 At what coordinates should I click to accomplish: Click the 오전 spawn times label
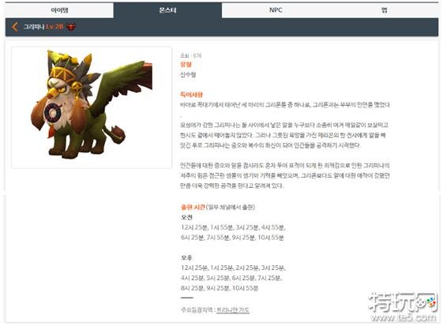(x=186, y=217)
